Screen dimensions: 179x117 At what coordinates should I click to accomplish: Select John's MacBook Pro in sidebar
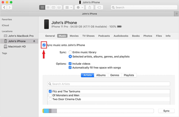coord(19,36)
